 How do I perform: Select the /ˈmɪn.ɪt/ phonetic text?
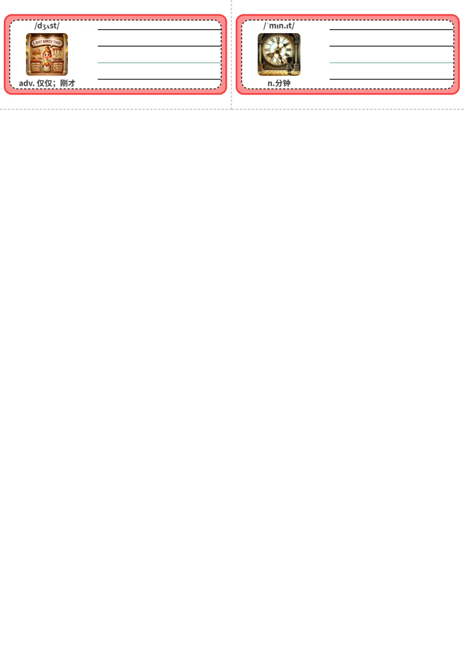tap(279, 26)
